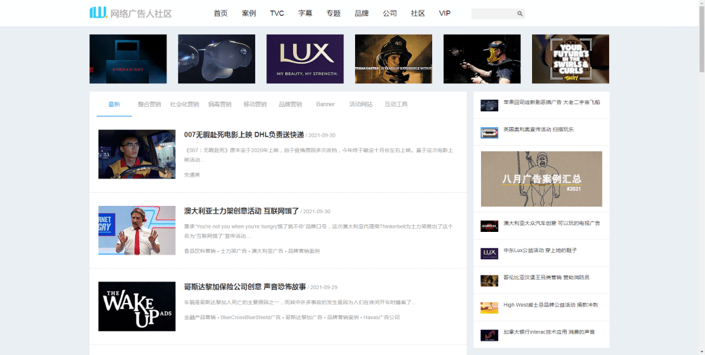Select the 病毒营销 tab
705x355 pixels.
click(x=219, y=104)
